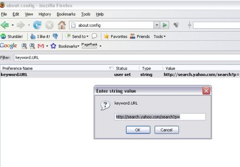
Task: Open the Back history dropdown arrow
Action: pos(13,25)
